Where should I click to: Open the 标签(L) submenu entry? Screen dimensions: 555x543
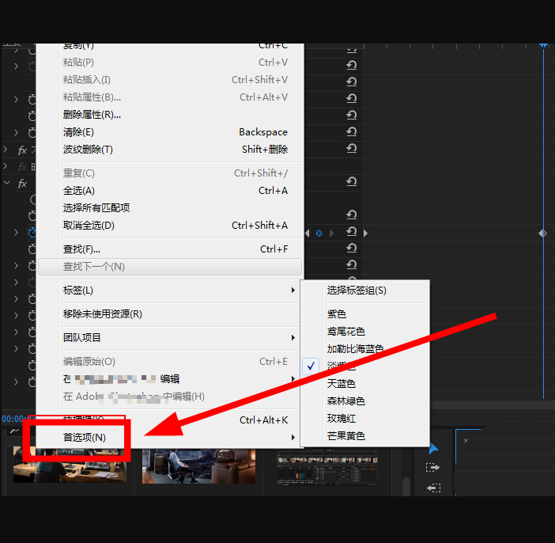point(170,290)
